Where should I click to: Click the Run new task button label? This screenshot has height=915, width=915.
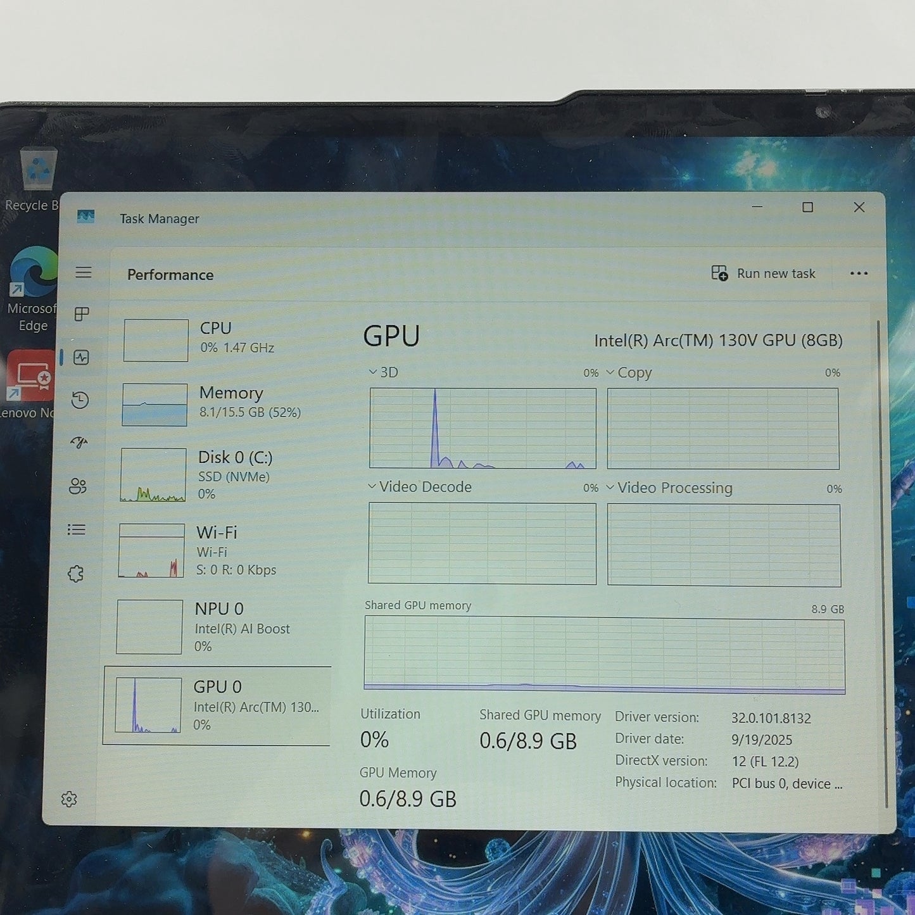[x=776, y=274]
